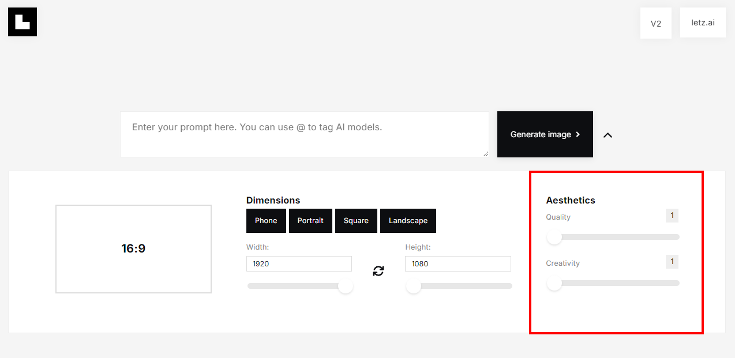
Task: Select the Phone dimension preset
Action: [266, 221]
